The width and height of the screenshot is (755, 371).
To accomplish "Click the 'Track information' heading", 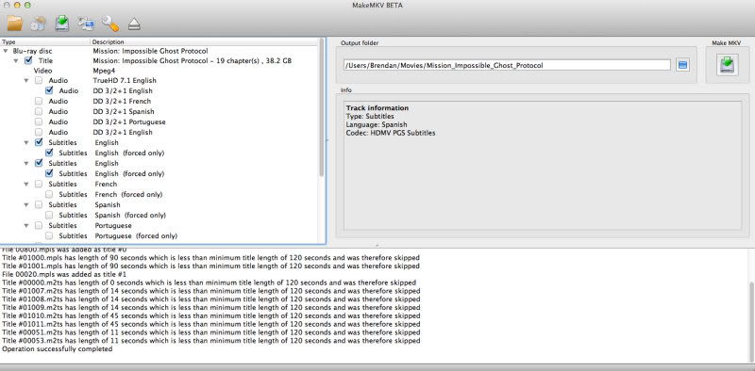I will tap(377, 108).
